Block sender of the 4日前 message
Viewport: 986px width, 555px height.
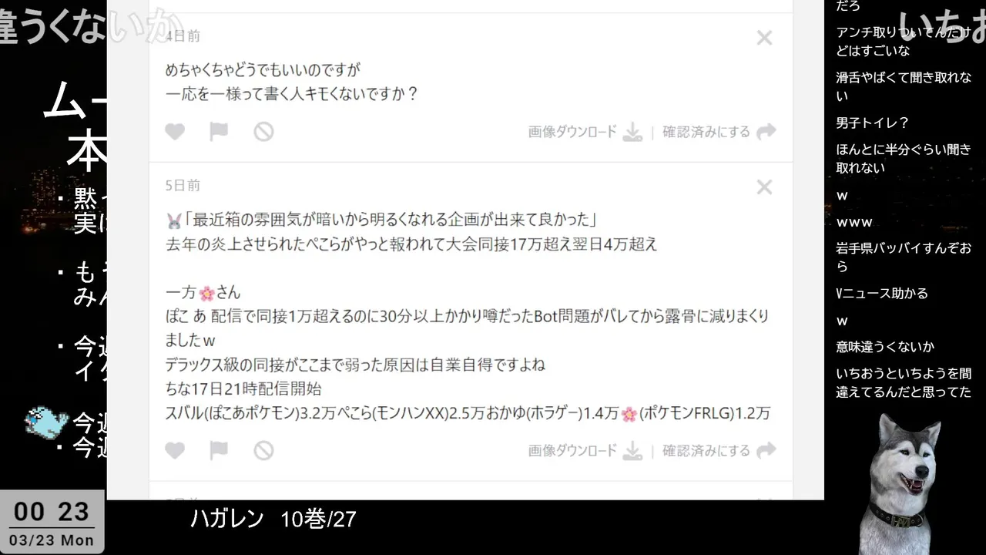click(x=263, y=132)
